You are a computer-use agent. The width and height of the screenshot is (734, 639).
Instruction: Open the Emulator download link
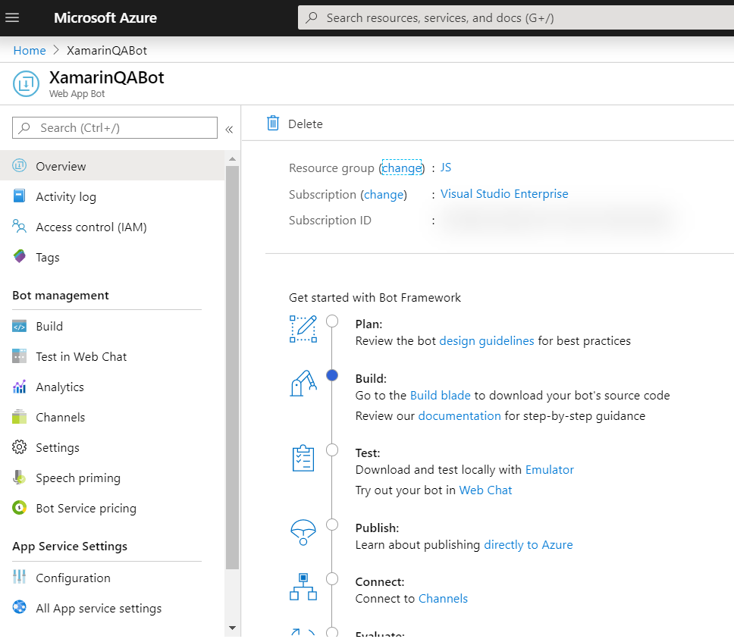[x=550, y=469]
